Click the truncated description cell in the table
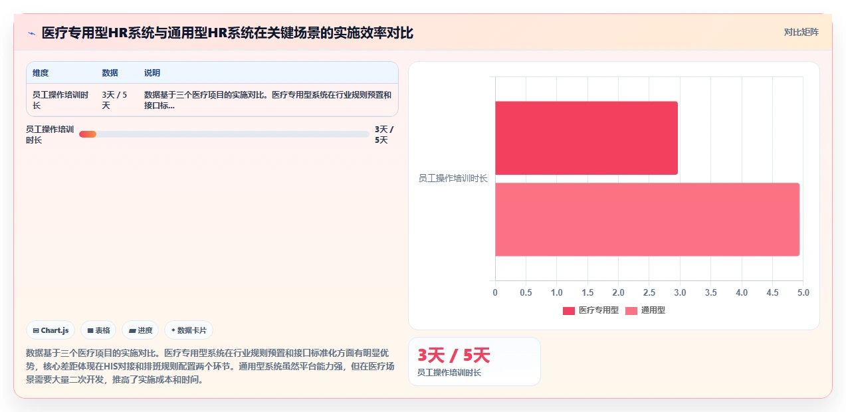Viewport: 846px width, 412px height. tap(268, 100)
